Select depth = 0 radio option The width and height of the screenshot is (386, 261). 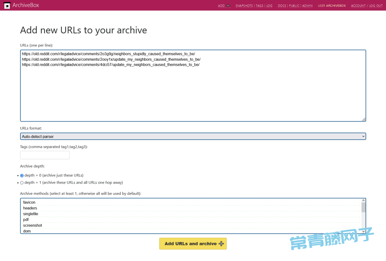[x=22, y=176]
